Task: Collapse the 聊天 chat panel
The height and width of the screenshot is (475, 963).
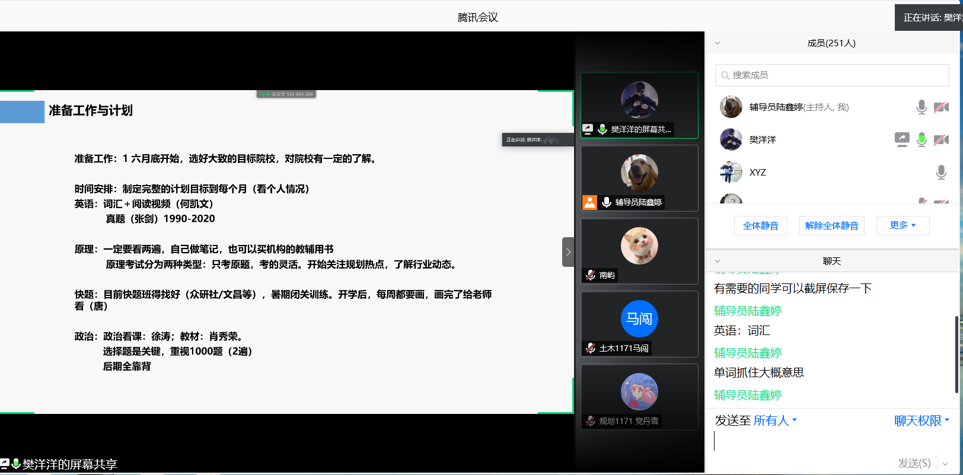Action: [x=718, y=262]
